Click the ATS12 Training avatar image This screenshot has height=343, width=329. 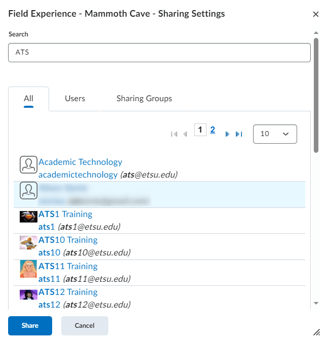tap(29, 294)
